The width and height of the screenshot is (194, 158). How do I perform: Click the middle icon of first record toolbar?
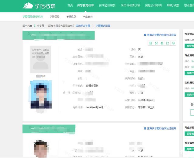tap(162, 43)
